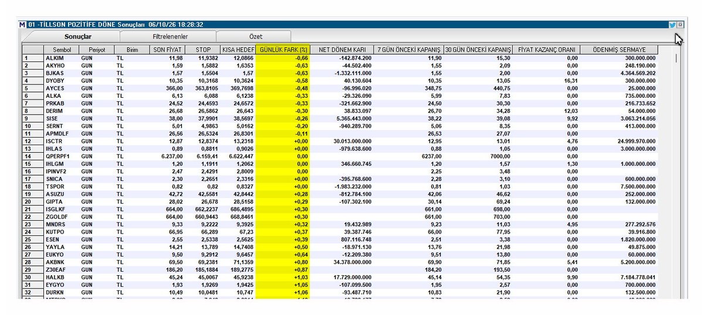Select the ZGOLDF symbol cell
Image resolution: width=704 pixels, height=315 pixels.
pyautogui.click(x=62, y=218)
